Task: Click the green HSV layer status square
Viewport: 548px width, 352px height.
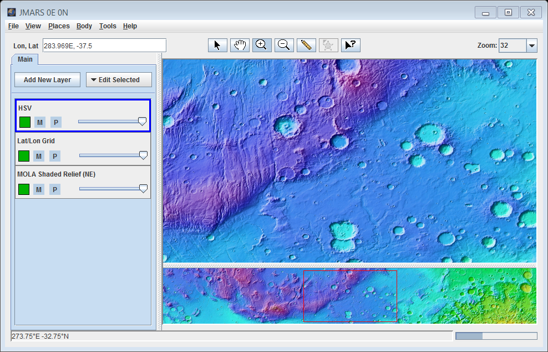Action: point(24,122)
